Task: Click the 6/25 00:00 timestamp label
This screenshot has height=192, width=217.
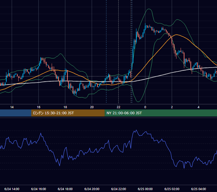Action: pyautogui.click(x=145, y=189)
